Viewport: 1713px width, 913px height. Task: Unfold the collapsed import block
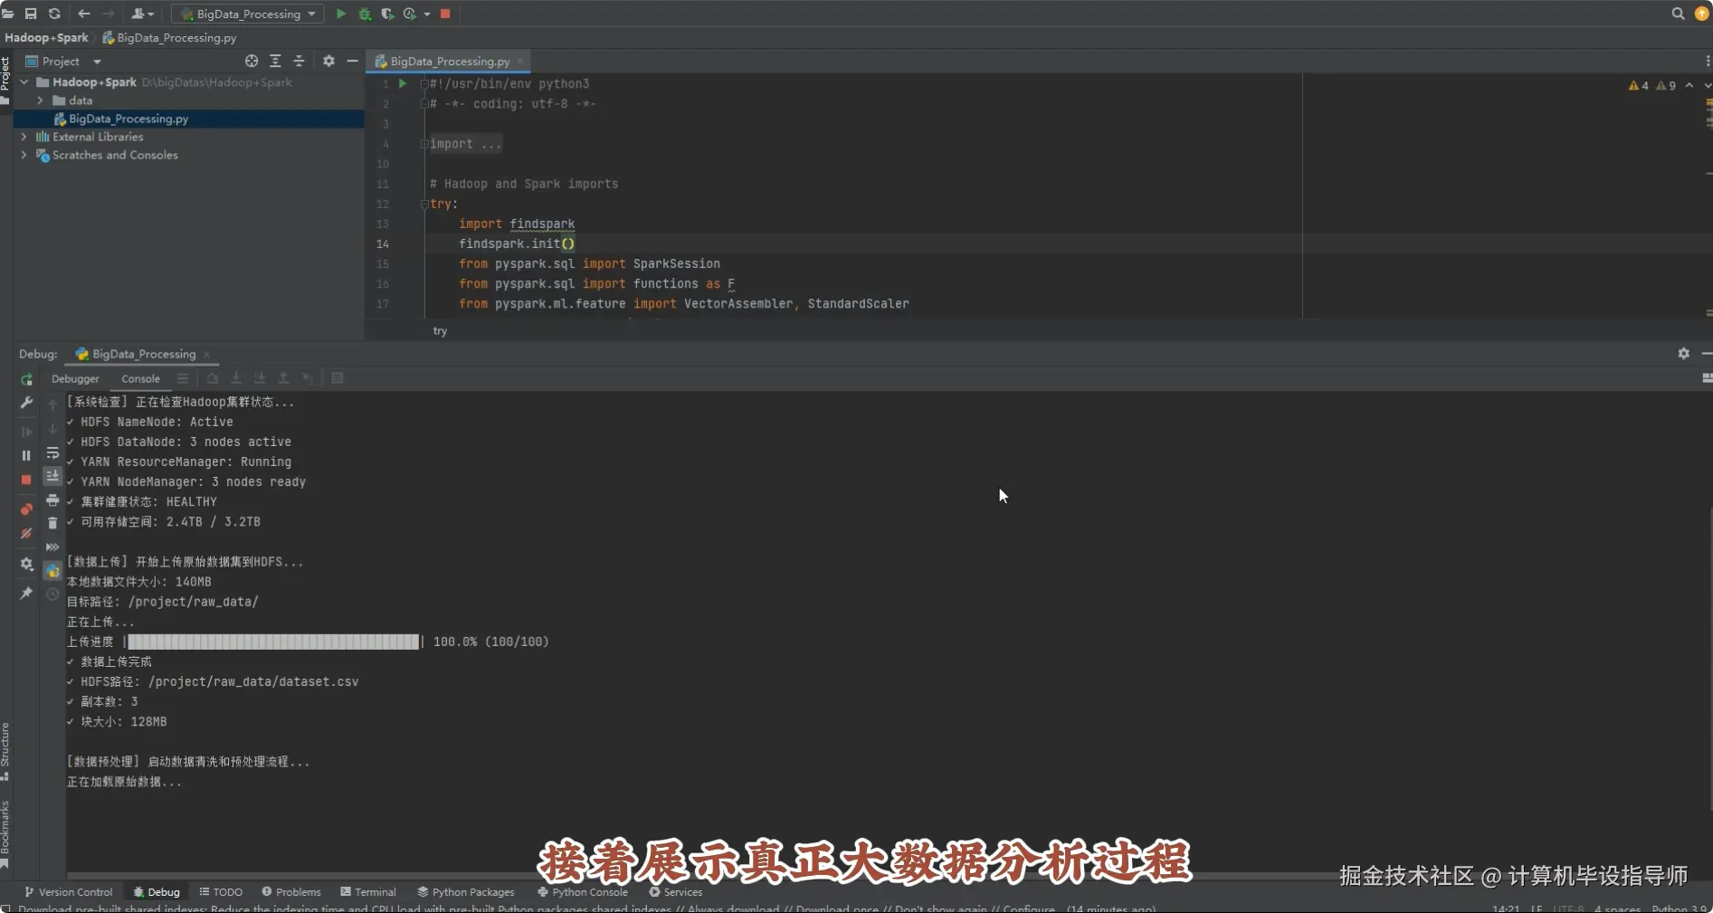click(x=423, y=144)
